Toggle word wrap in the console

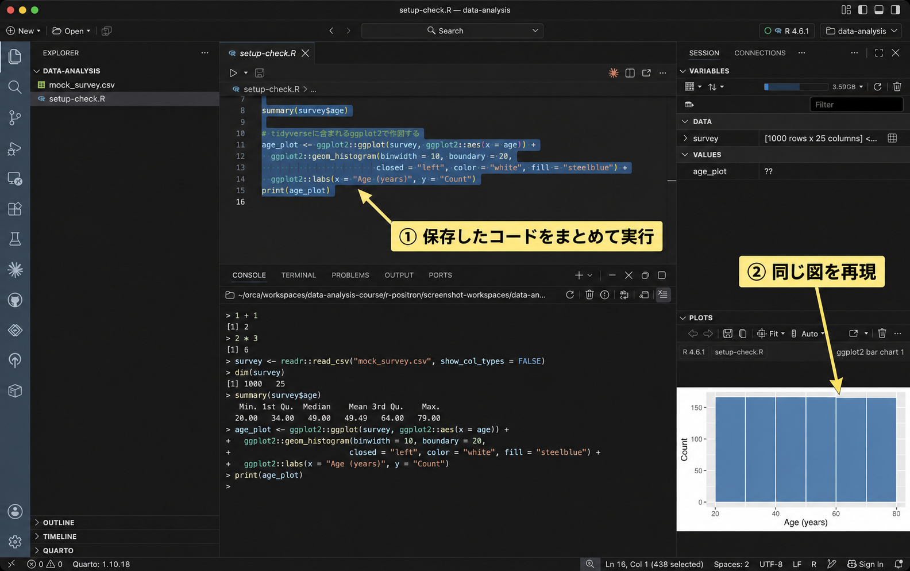[624, 295]
